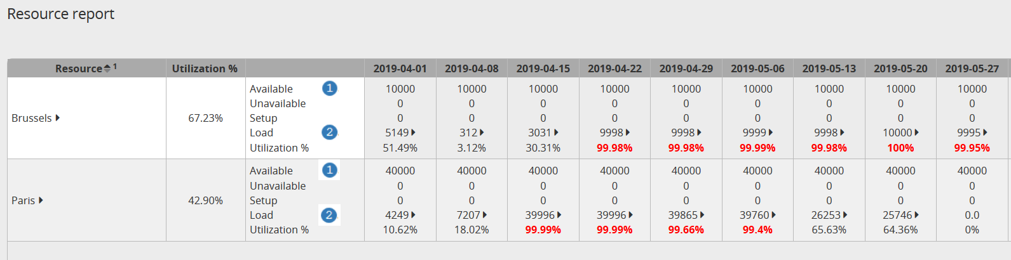This screenshot has width=1011, height=260.
Task: Open drilldown arrow for Paris load 26253
Action: [845, 215]
